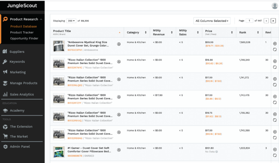Click The Extension Chrome icon

(5, 126)
